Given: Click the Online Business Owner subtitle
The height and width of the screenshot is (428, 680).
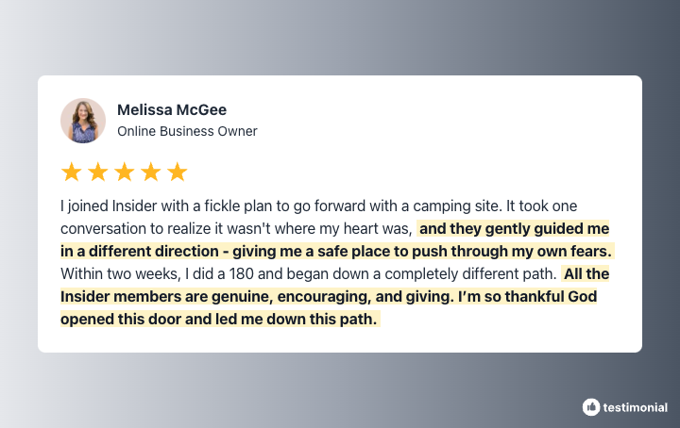Looking at the screenshot, I should [x=187, y=131].
